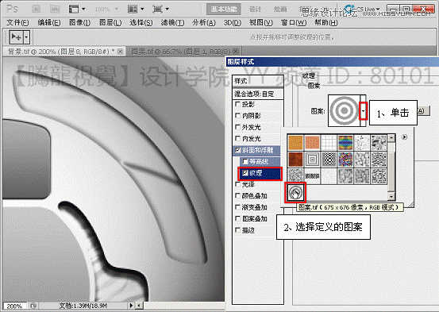Enable the 图案叠加 pattern overlay checkbox

(x=237, y=218)
